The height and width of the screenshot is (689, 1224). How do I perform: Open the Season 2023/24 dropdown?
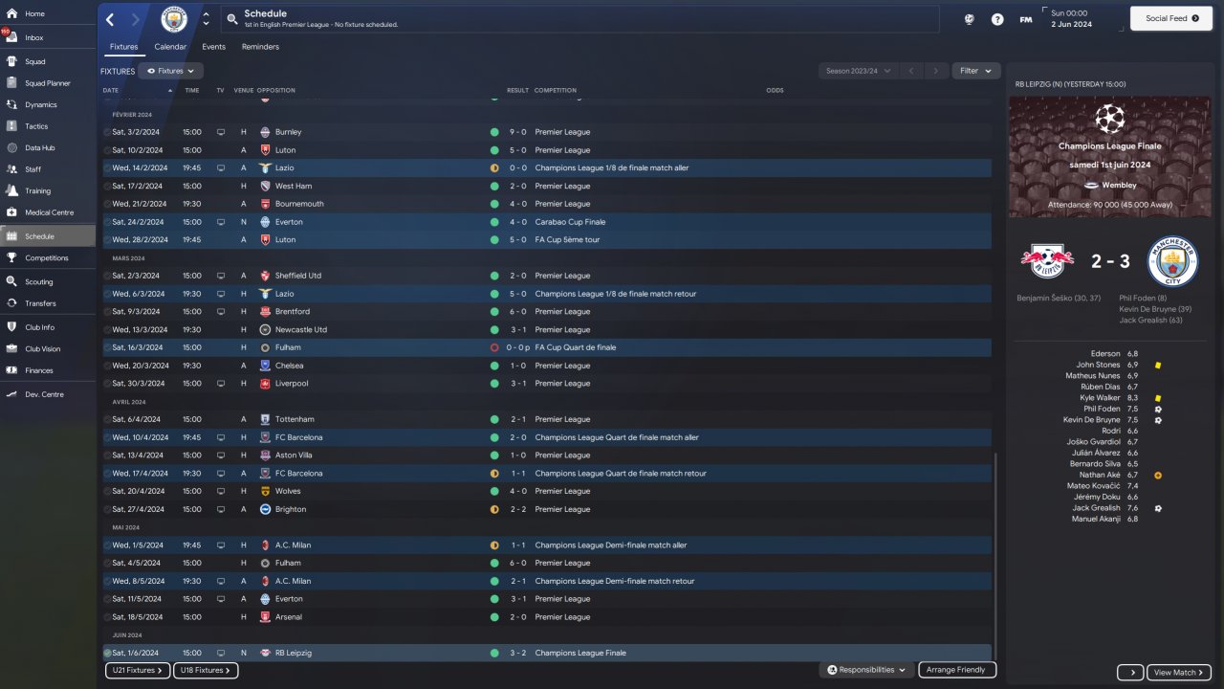(859, 71)
